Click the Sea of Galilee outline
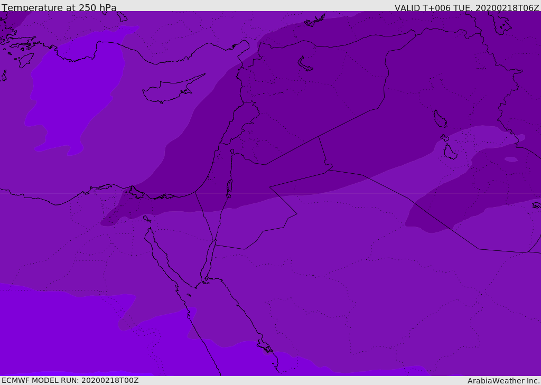This screenshot has height=385, width=541. coord(232,152)
